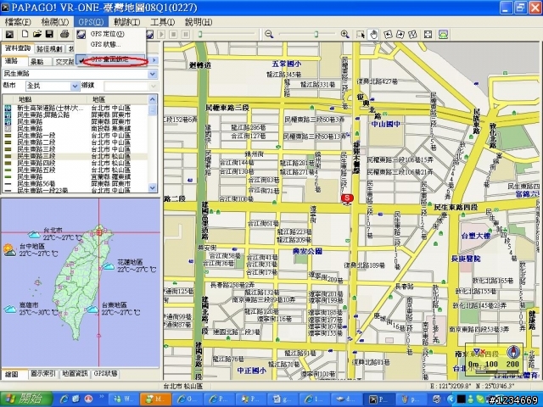Click the previous map view arrow icon

coord(389,34)
